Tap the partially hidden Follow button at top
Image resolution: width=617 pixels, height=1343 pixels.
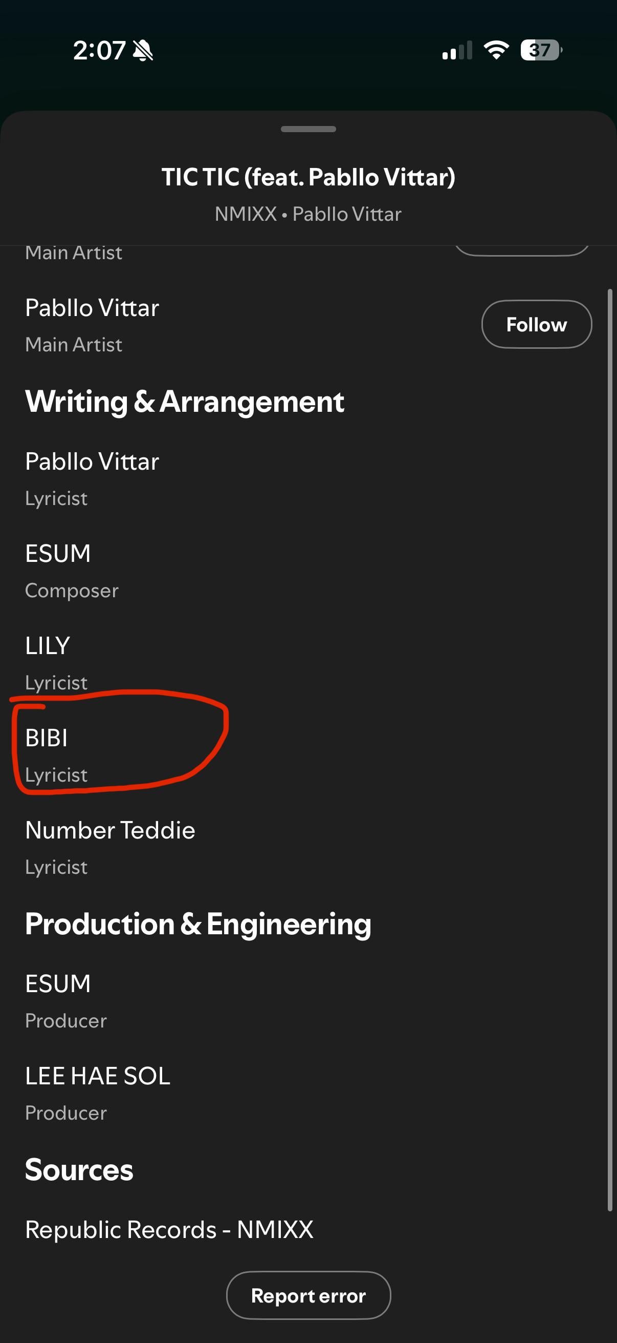(x=522, y=250)
